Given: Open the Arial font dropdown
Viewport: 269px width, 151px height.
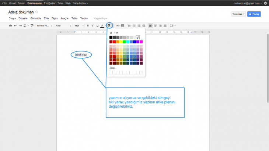Looking at the screenshot, I should 63,26.
